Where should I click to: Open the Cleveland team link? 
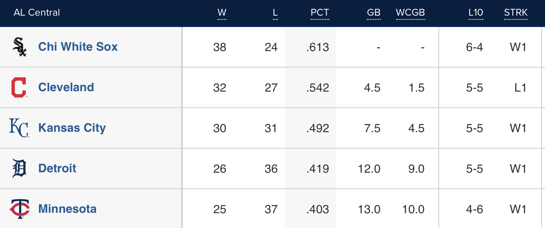pyautogui.click(x=66, y=87)
